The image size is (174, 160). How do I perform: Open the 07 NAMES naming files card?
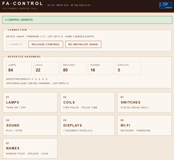point(30,148)
